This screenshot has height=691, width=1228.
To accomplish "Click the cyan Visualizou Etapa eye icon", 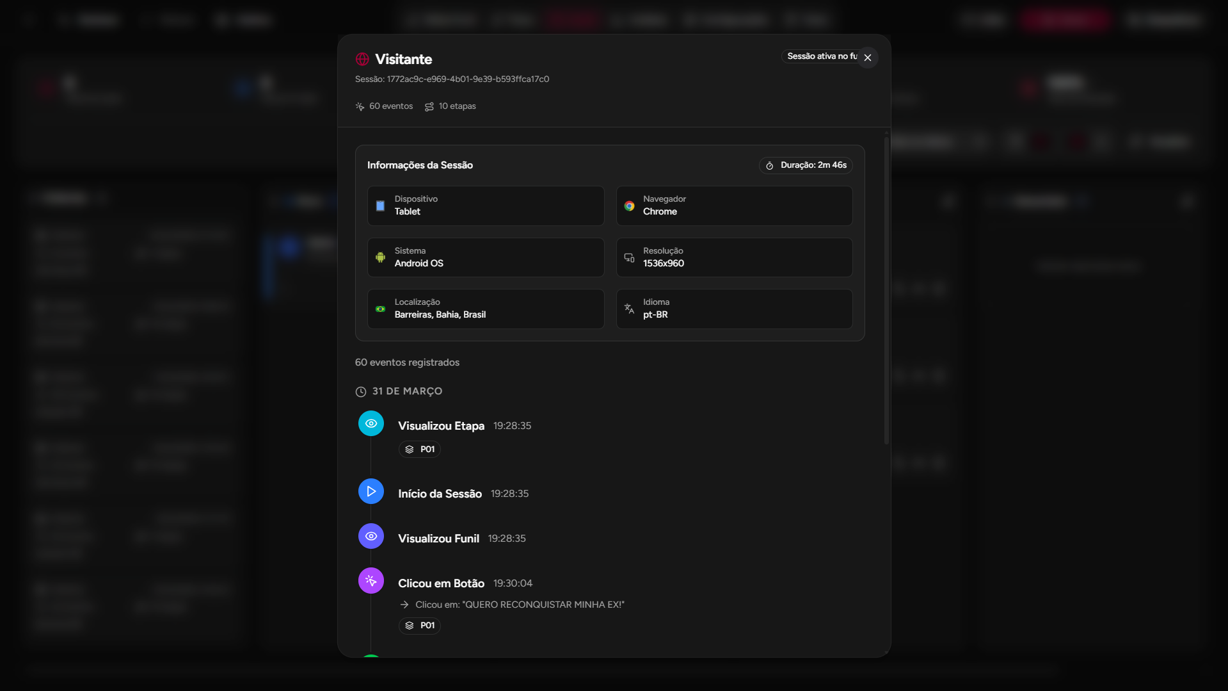I will 371,423.
